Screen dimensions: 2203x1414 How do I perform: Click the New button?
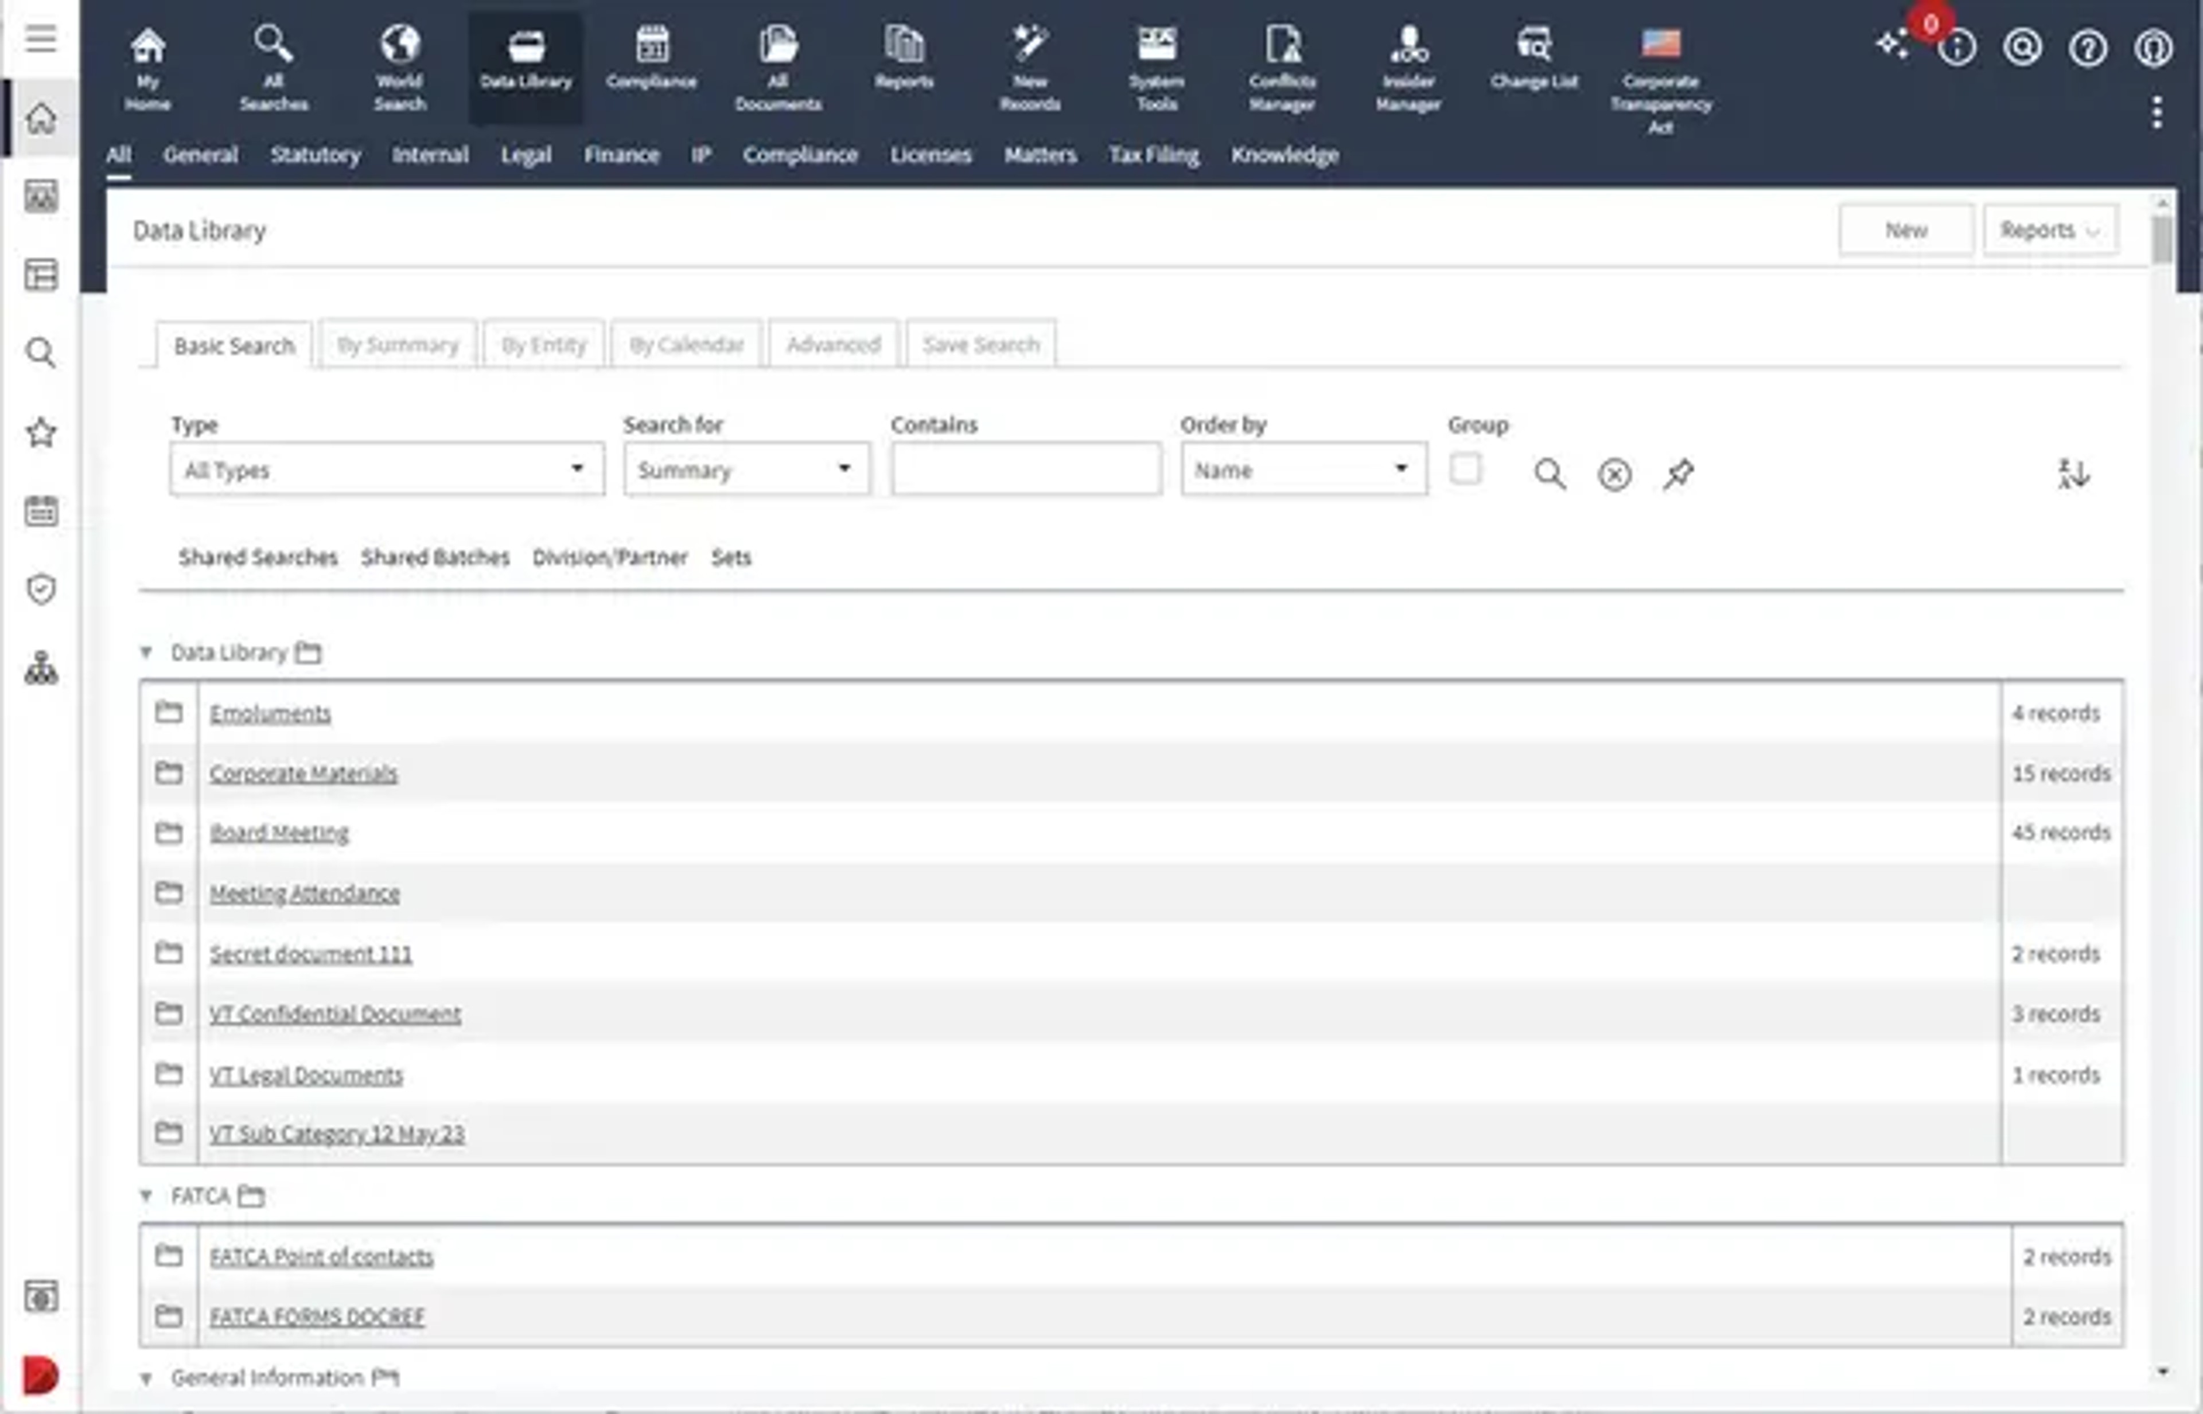1905,229
